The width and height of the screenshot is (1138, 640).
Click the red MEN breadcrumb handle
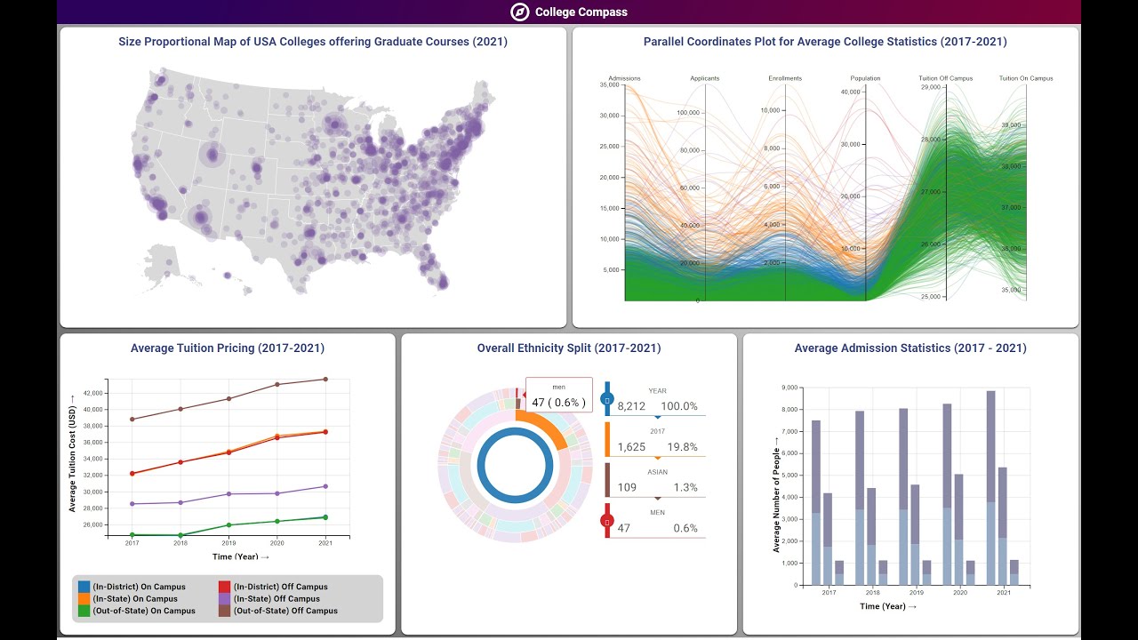[x=607, y=520]
